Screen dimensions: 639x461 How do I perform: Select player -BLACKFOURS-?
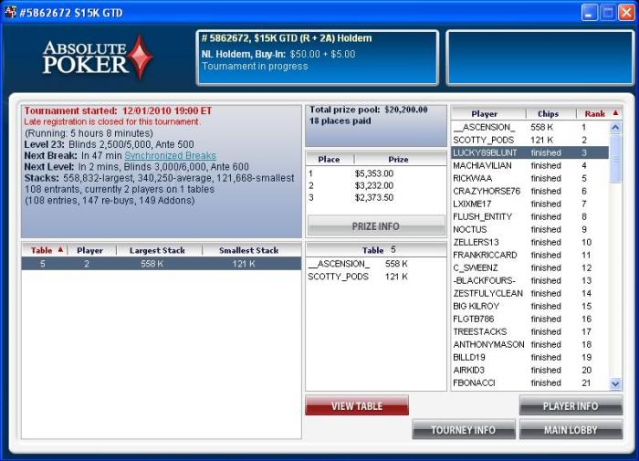(x=529, y=280)
